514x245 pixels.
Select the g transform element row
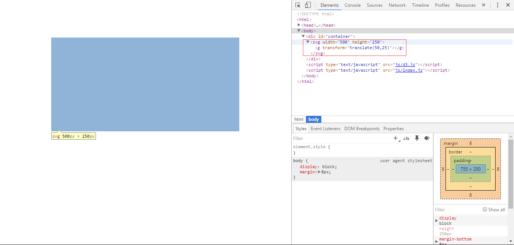360,48
